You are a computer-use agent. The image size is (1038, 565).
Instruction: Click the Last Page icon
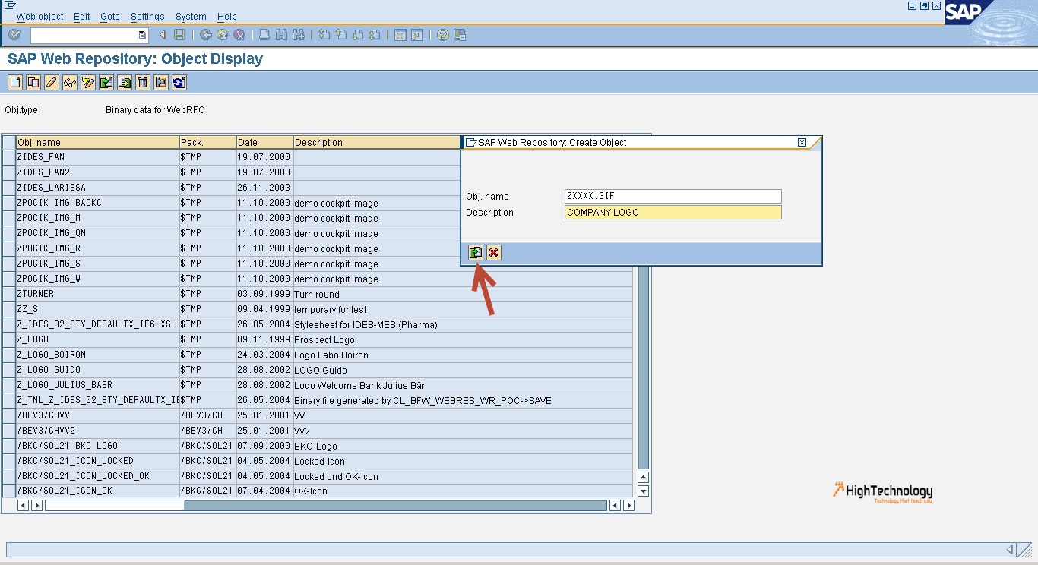375,35
